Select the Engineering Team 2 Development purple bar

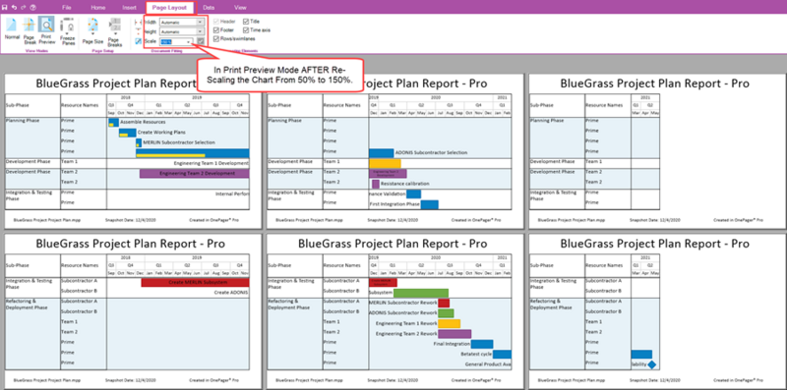194,174
